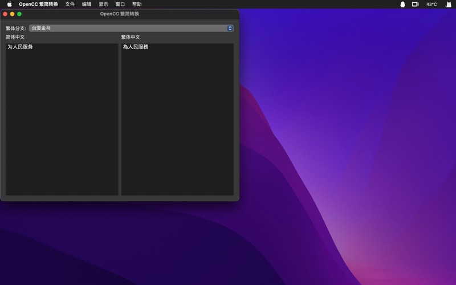Click the text 为人民服务 in simplified box
Viewport: 456px width, 285px height.
coord(21,47)
